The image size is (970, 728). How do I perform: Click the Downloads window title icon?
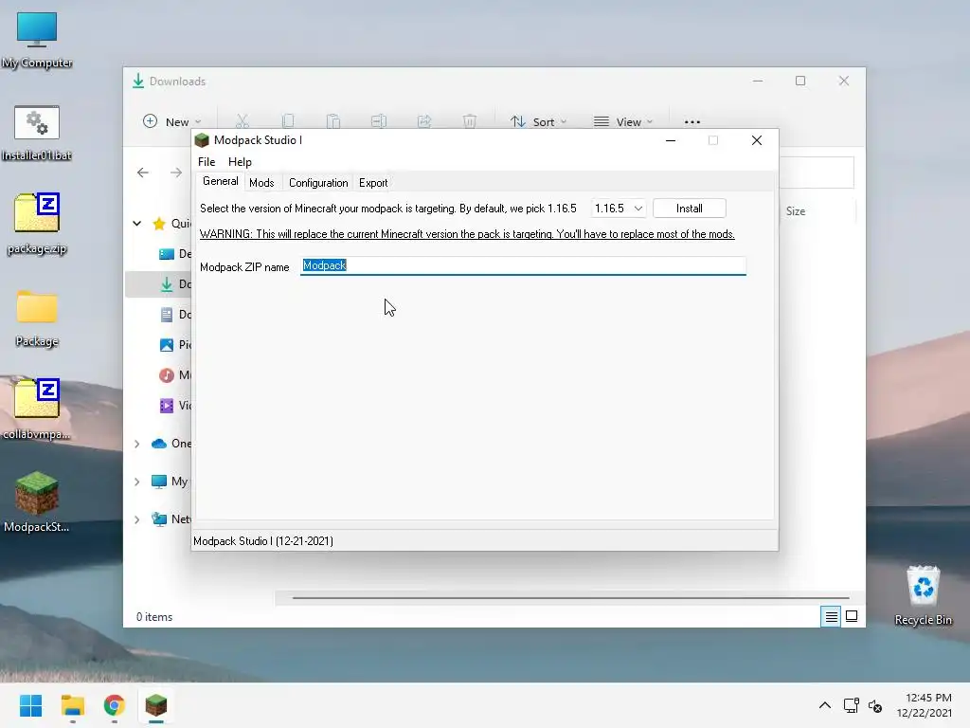pos(138,82)
